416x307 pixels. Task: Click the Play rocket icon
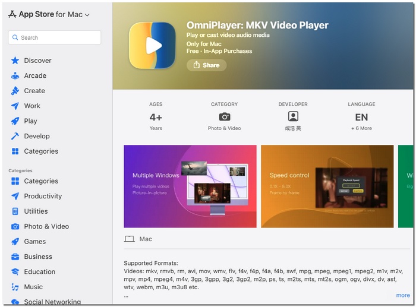coord(15,121)
